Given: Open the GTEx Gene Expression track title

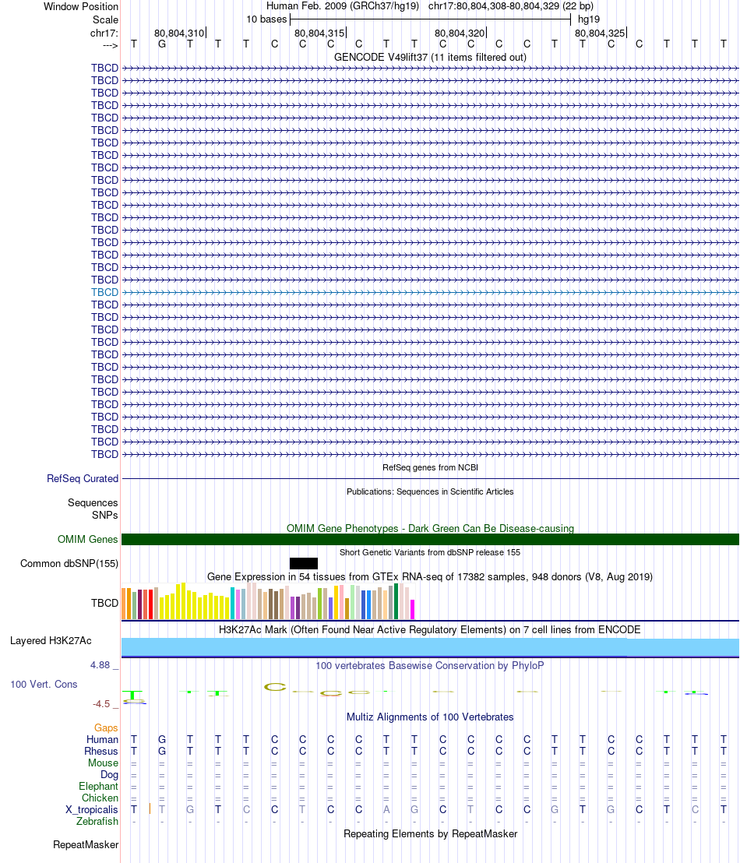Looking at the screenshot, I should (x=430, y=577).
